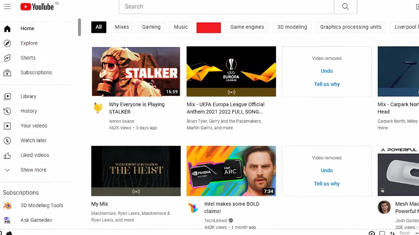
Task: Open the TechLinked channel name link
Action: coord(215,221)
